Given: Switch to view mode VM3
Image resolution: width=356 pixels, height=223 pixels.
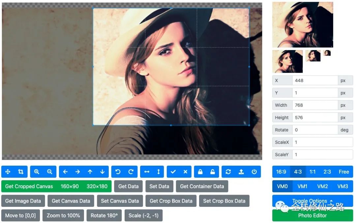Looking at the screenshot, I should [x=342, y=186].
